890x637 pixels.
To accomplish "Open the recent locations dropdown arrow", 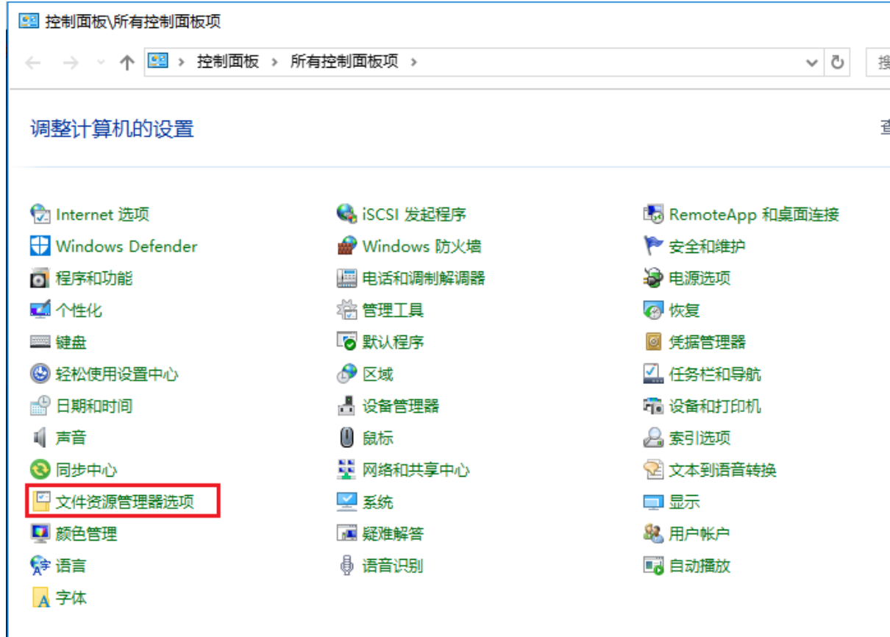I will [102, 63].
